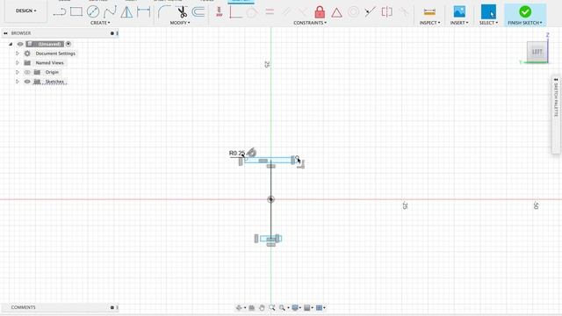Viewport: 562px width, 316px height.
Task: Expand the Sketches node
Action: click(17, 82)
